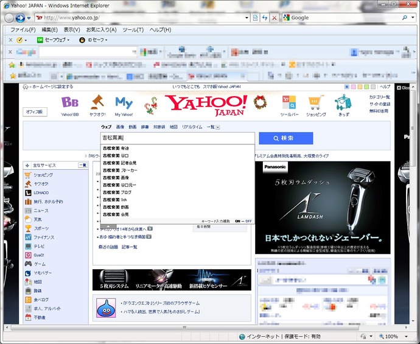The height and width of the screenshot is (344, 420).
Task: Open スポーツ in the services sidebar
Action: (x=41, y=228)
